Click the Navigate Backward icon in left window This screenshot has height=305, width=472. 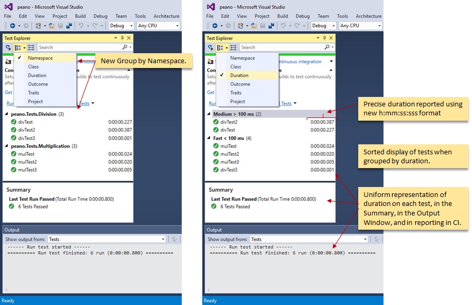(x=13, y=26)
